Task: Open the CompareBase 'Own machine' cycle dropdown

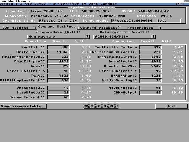Action: (58, 37)
